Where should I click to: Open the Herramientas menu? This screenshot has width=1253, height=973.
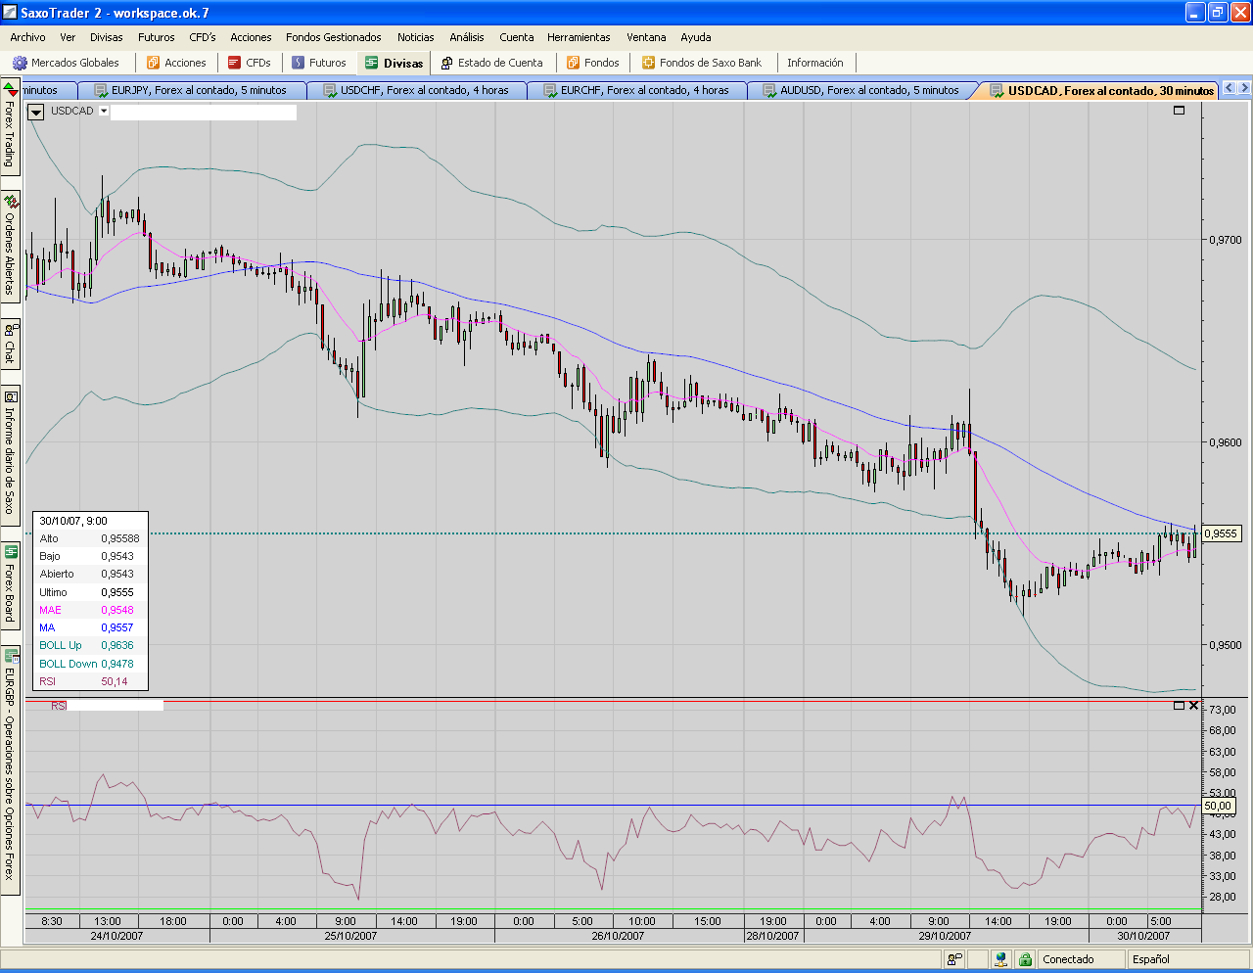pyautogui.click(x=579, y=37)
